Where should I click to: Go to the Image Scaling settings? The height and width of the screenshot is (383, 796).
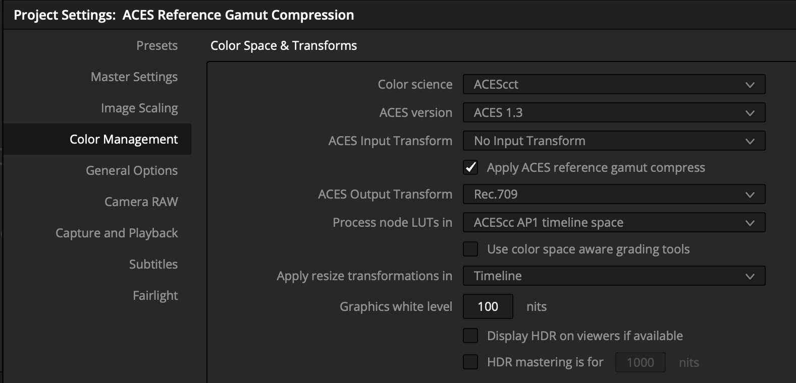click(x=139, y=108)
